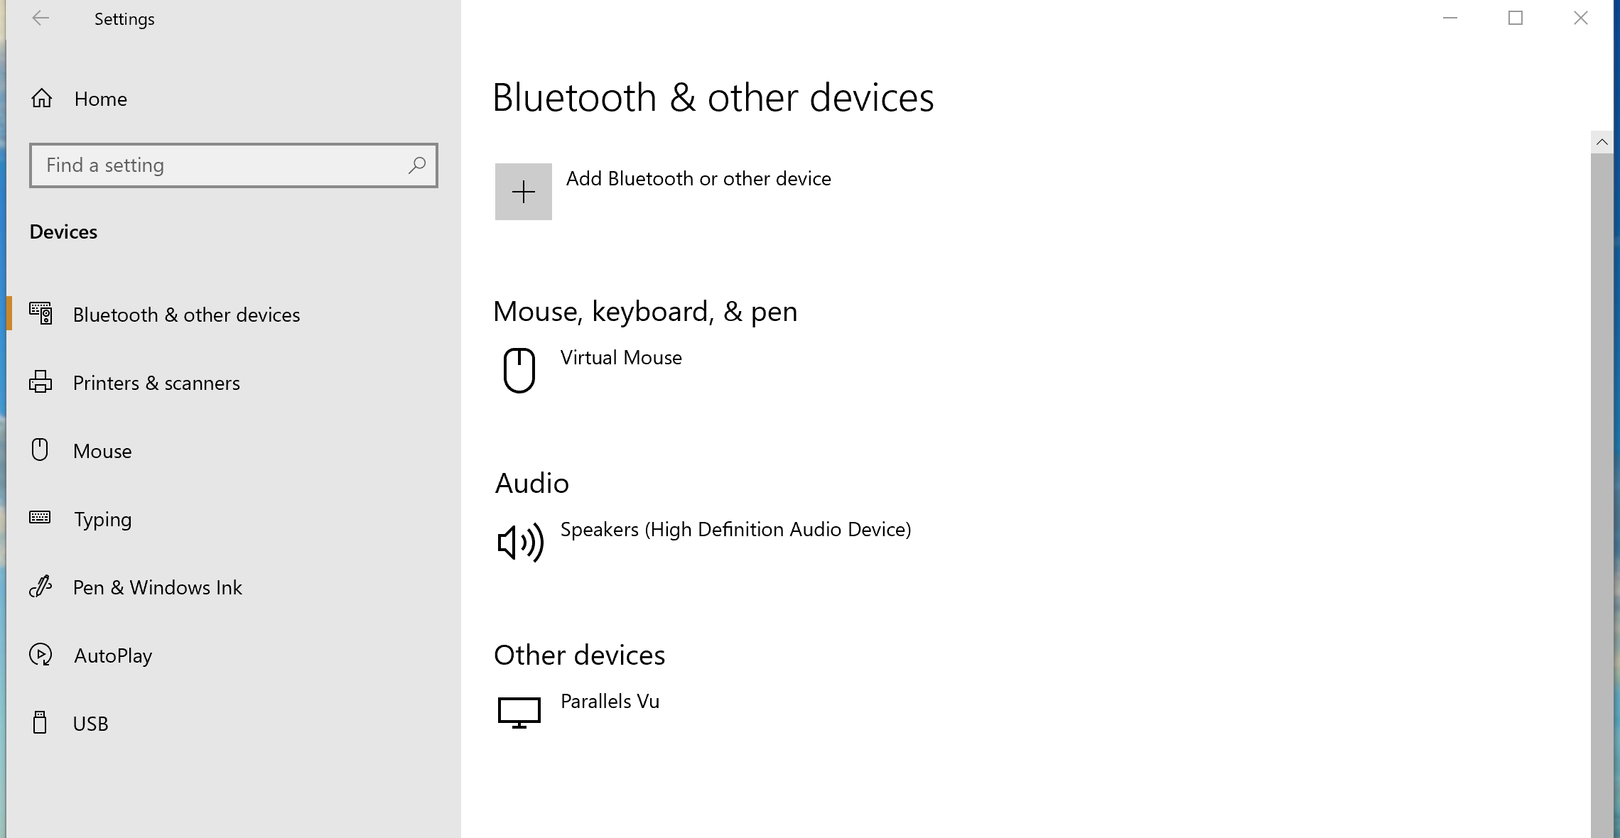Click the Virtual Mouse entry label

tap(621, 358)
